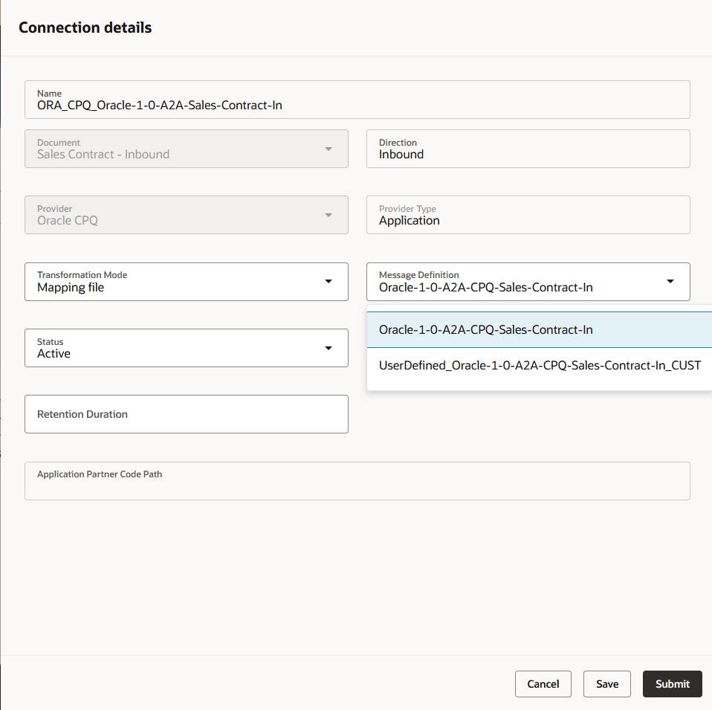Click the Save button
Image resolution: width=712 pixels, height=710 pixels.
(607, 684)
